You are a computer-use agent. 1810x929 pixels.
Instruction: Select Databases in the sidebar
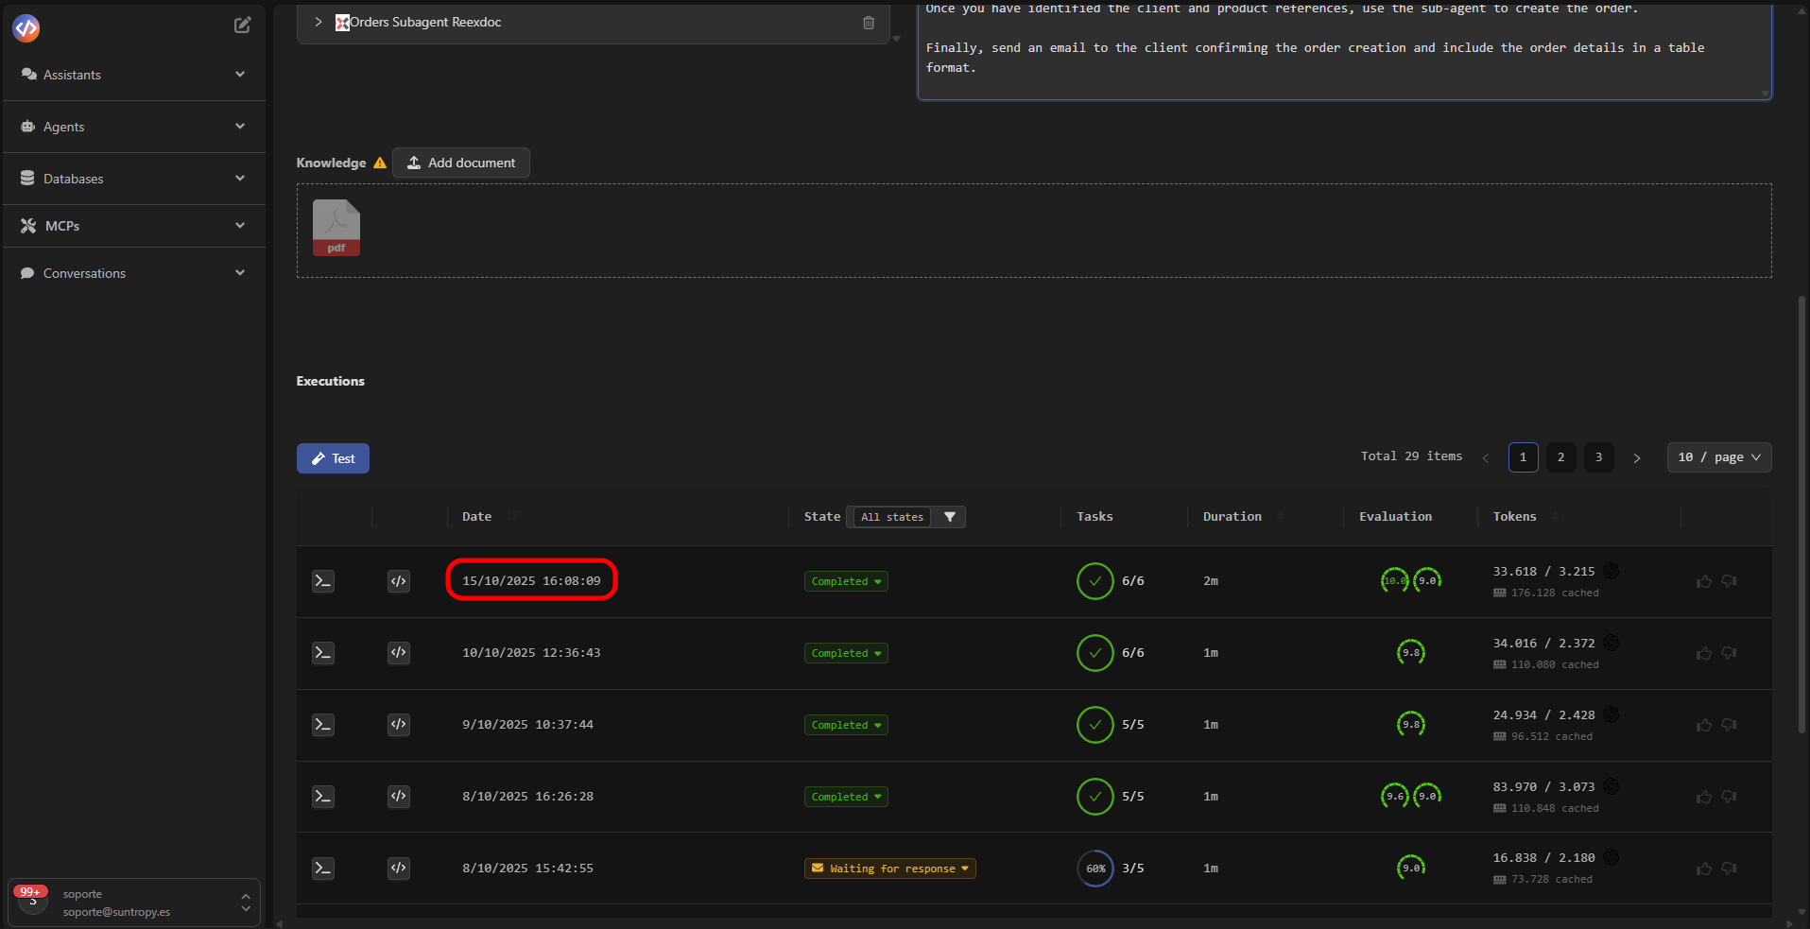click(73, 178)
